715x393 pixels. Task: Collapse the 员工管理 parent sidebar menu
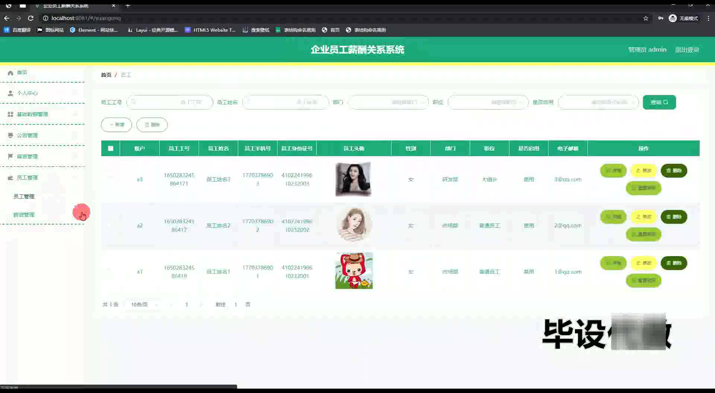click(x=43, y=178)
